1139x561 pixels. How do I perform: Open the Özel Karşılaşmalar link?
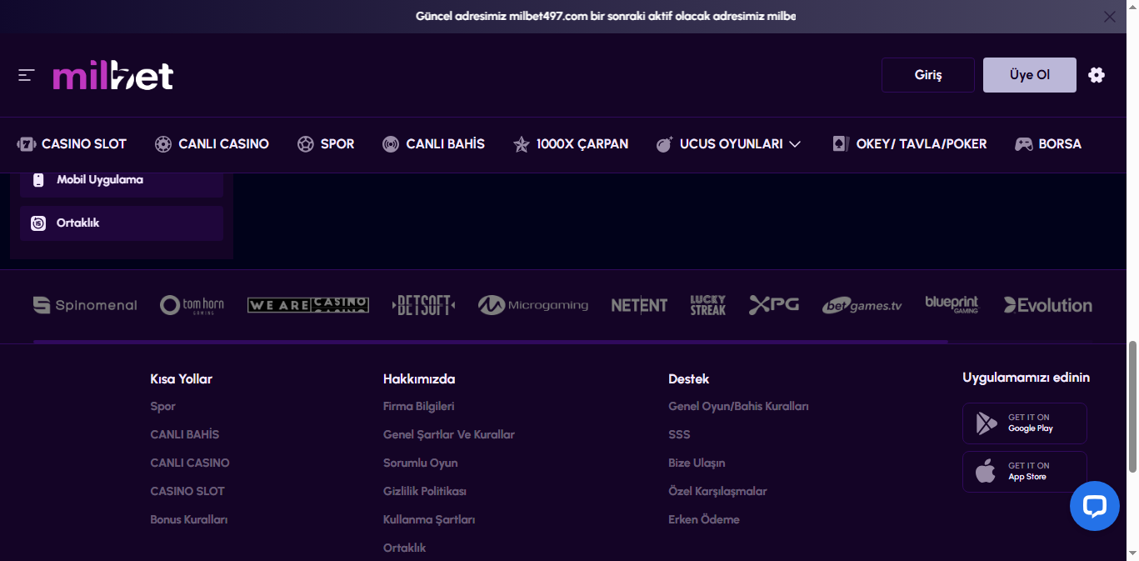[x=717, y=492]
